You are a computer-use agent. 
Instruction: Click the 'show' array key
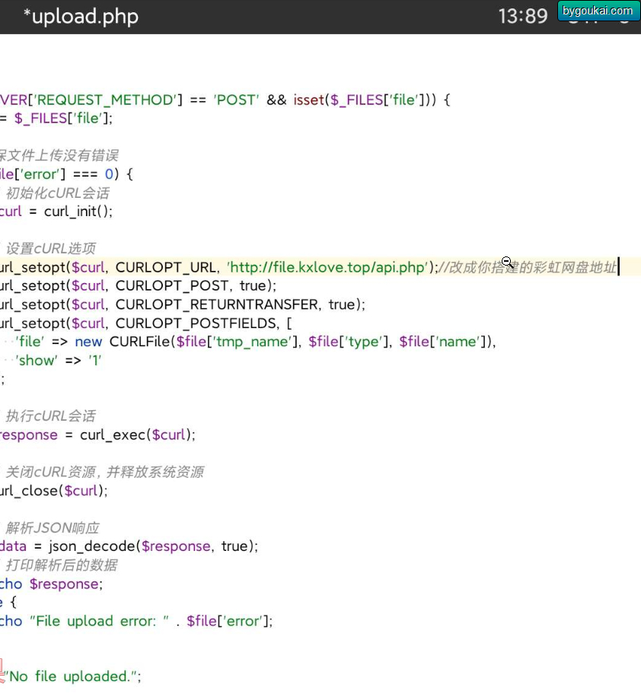(x=37, y=360)
